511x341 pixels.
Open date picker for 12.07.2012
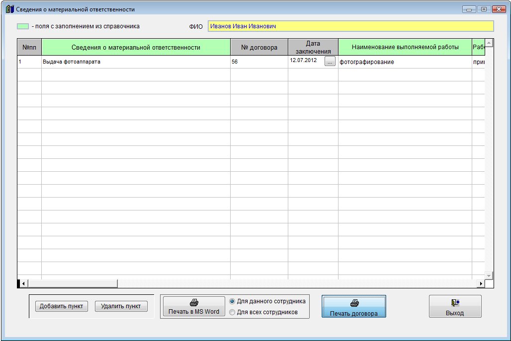coord(330,61)
